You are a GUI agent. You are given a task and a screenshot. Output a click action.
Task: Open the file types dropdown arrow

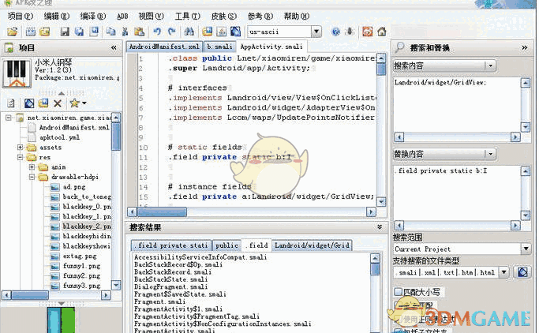point(504,272)
